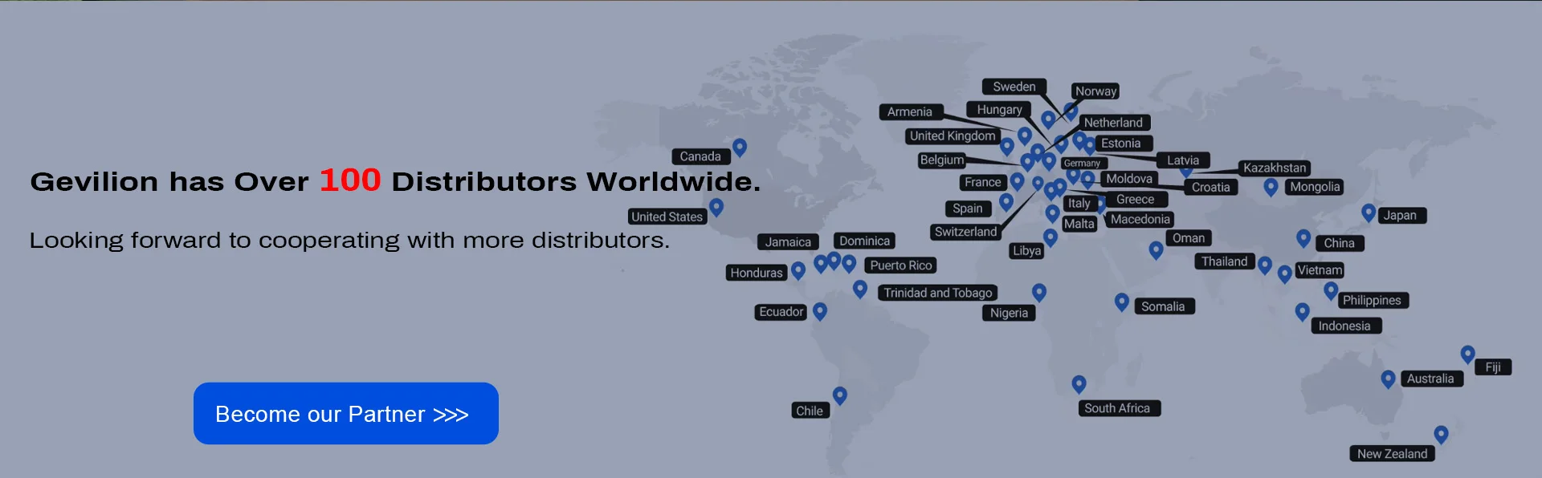1542x478 pixels.
Task: Select the map pin beside Somalia
Action: tap(1122, 302)
